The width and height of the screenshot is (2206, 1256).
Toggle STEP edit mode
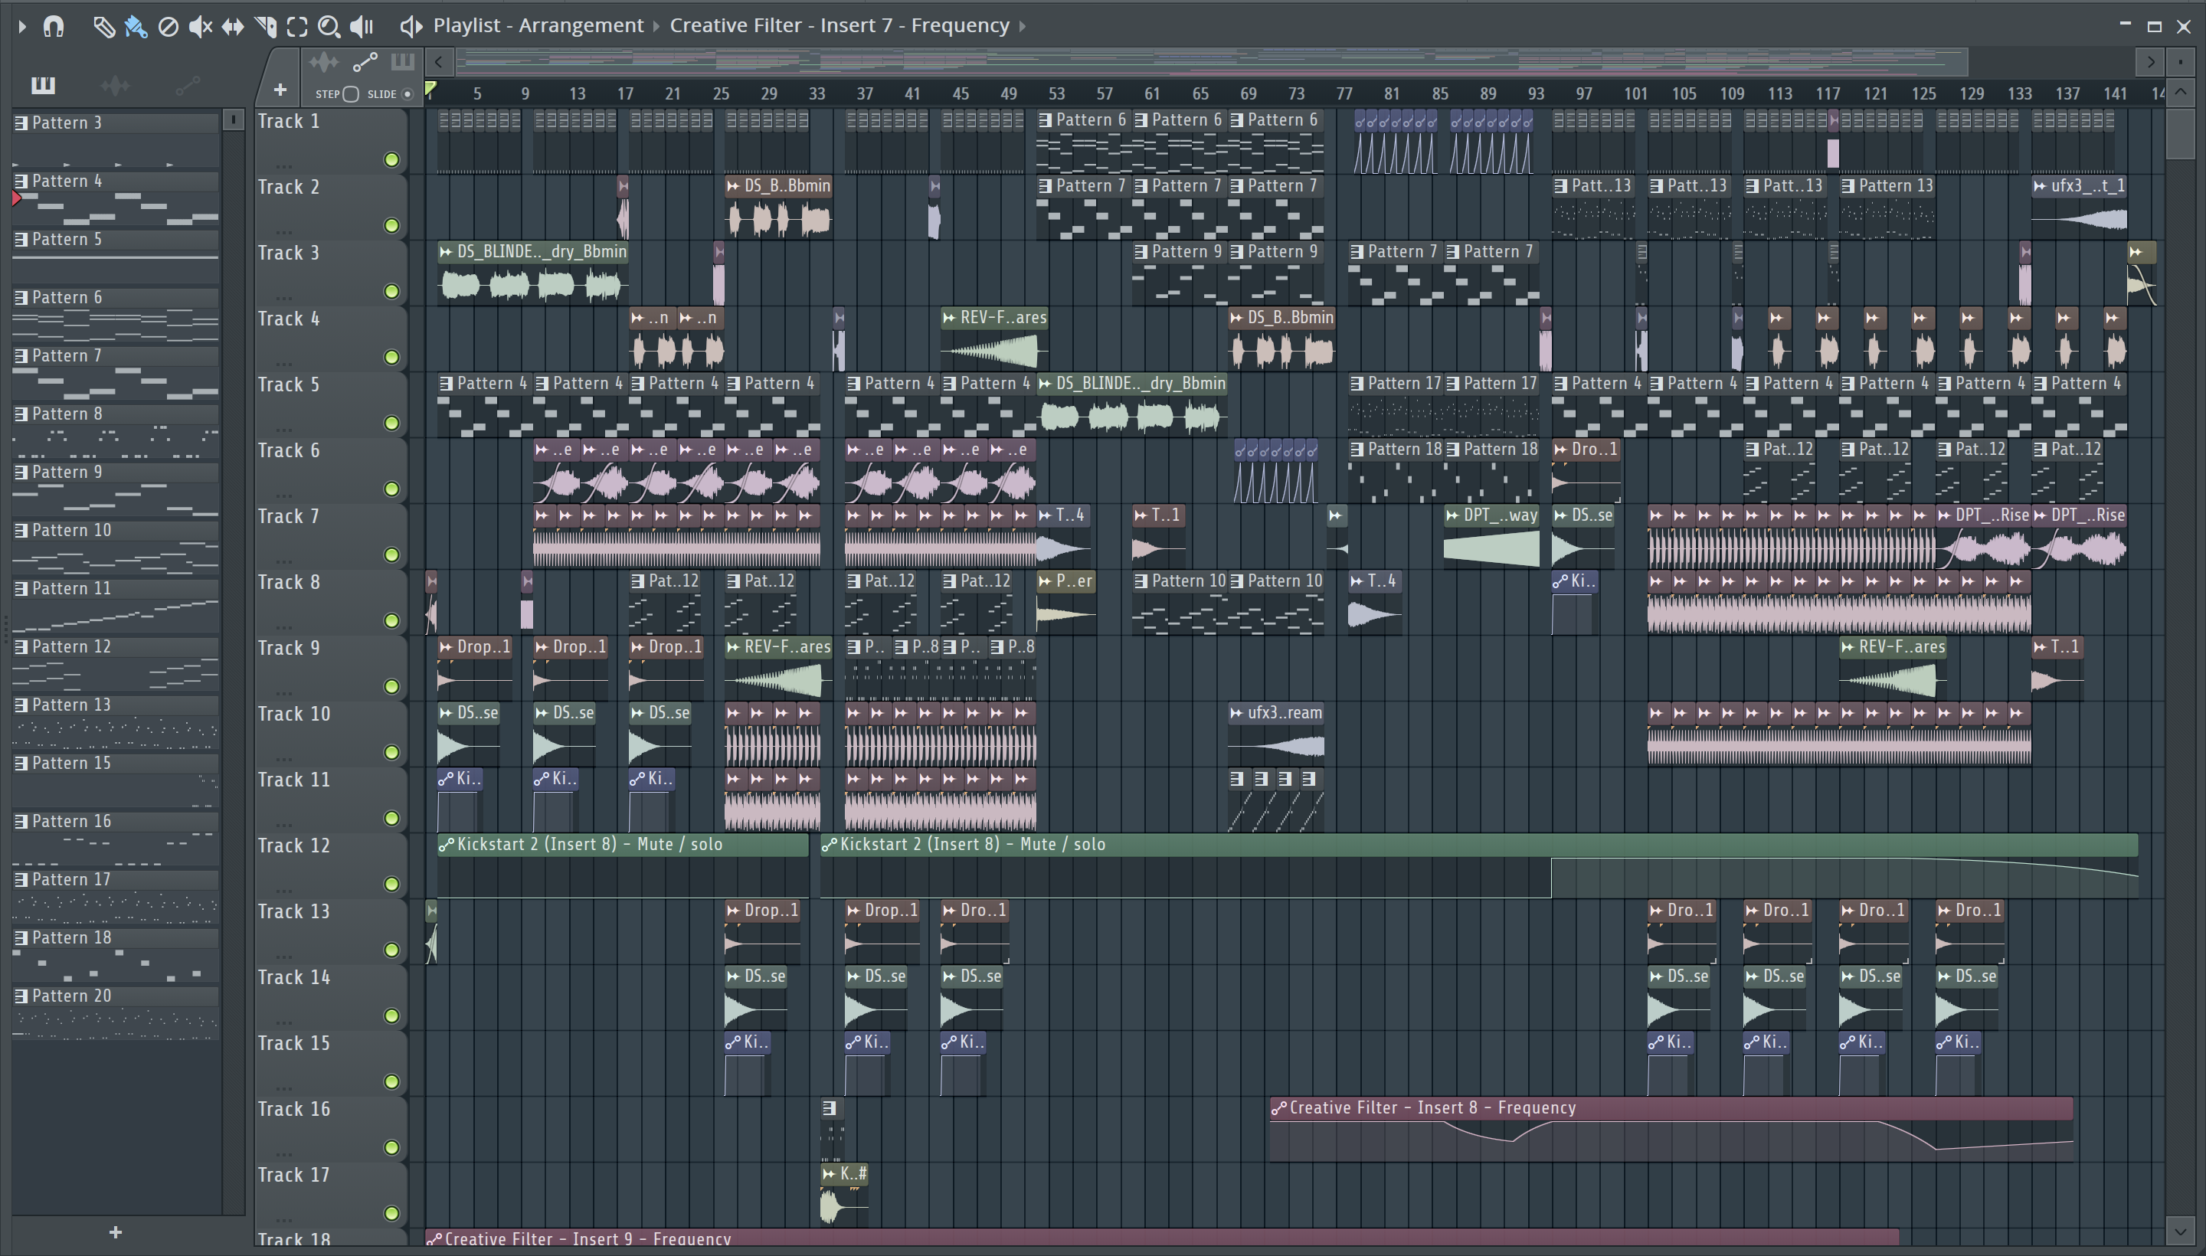click(350, 94)
